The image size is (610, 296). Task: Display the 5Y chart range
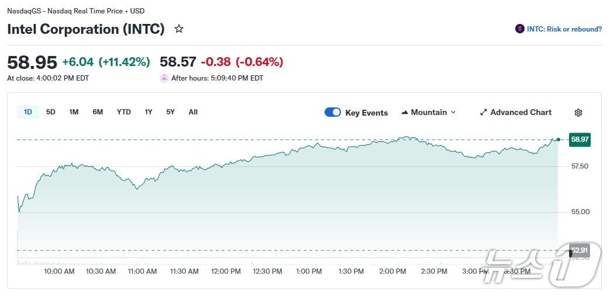point(170,112)
